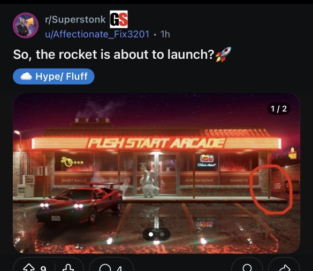Tap the red circled area in image

pos(271,189)
